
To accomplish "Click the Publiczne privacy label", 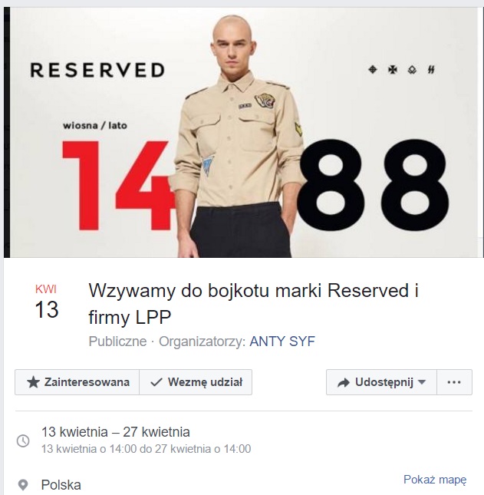I will pyautogui.click(x=117, y=342).
